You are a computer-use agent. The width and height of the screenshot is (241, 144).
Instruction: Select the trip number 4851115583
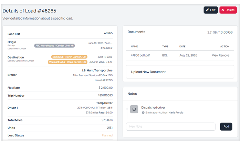(x=105, y=96)
